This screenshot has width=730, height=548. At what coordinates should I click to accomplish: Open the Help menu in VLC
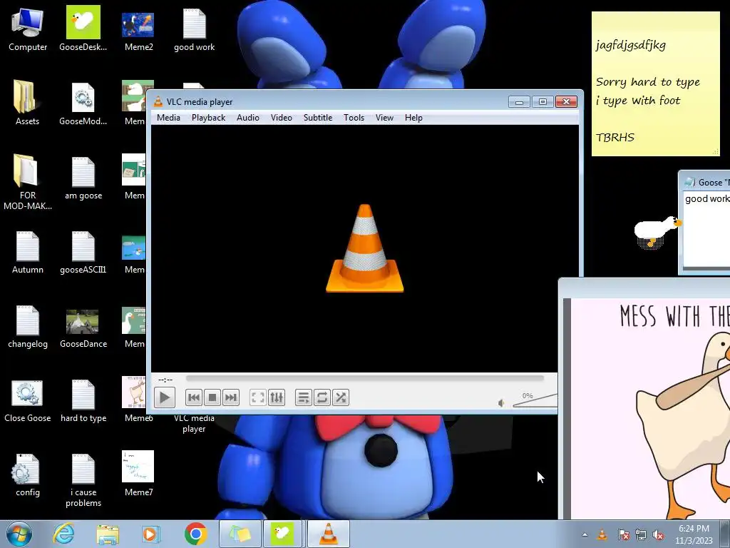tap(413, 118)
